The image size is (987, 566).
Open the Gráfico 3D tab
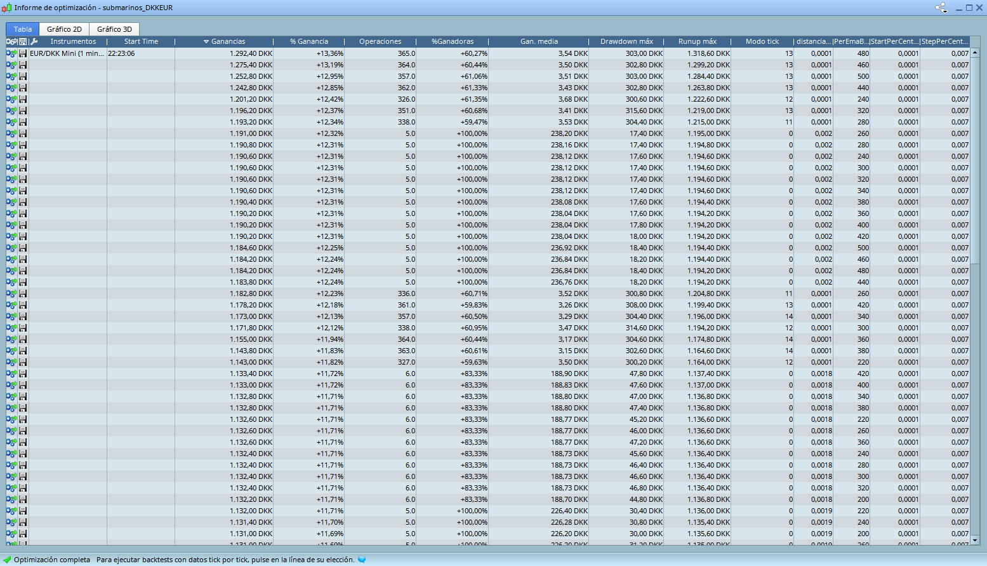pyautogui.click(x=114, y=29)
